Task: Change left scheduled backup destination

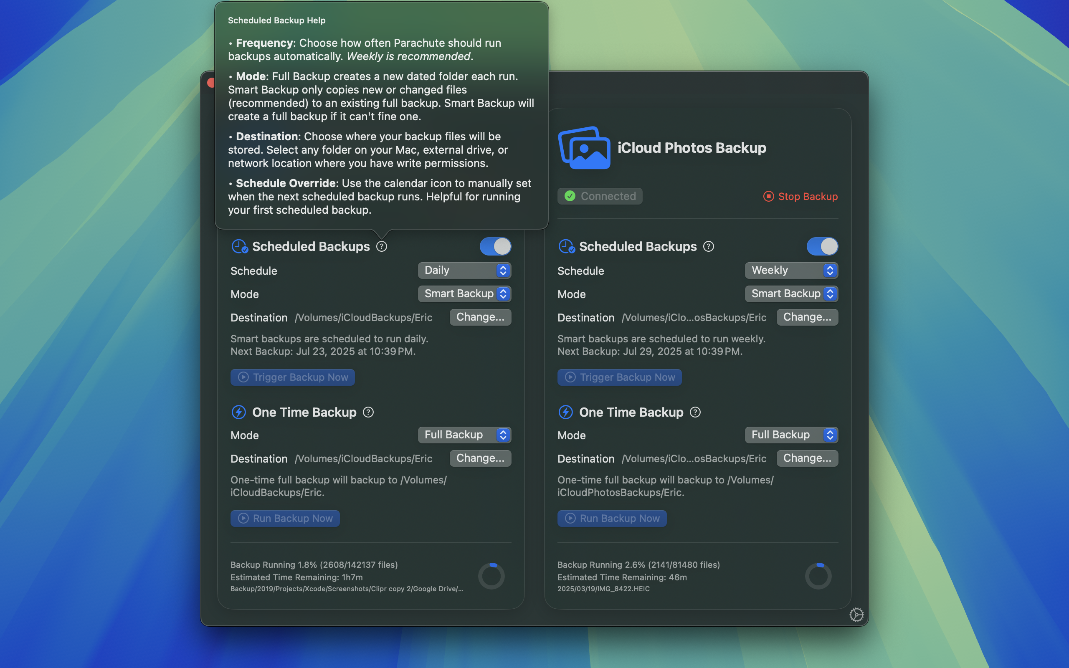Action: click(x=480, y=317)
